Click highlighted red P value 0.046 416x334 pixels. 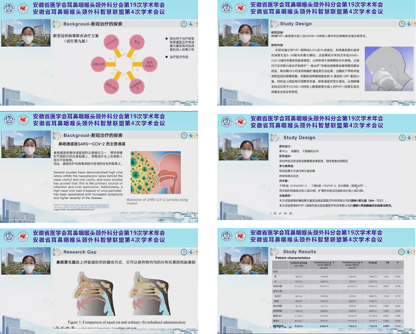click(398, 327)
